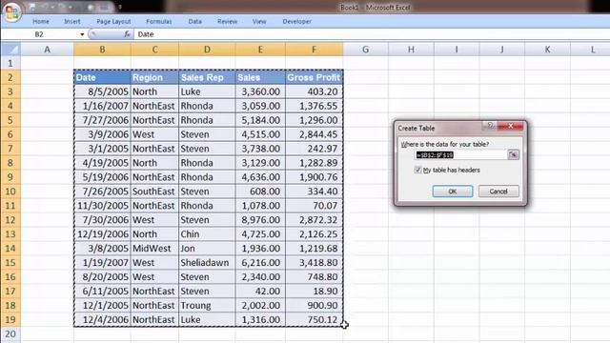This screenshot has width=610, height=343.
Task: Click the Date header cell
Action: pos(102,77)
